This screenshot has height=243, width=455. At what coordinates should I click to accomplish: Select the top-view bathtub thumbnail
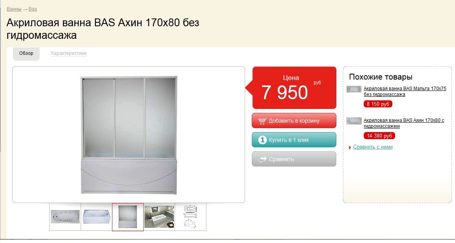[65, 217]
